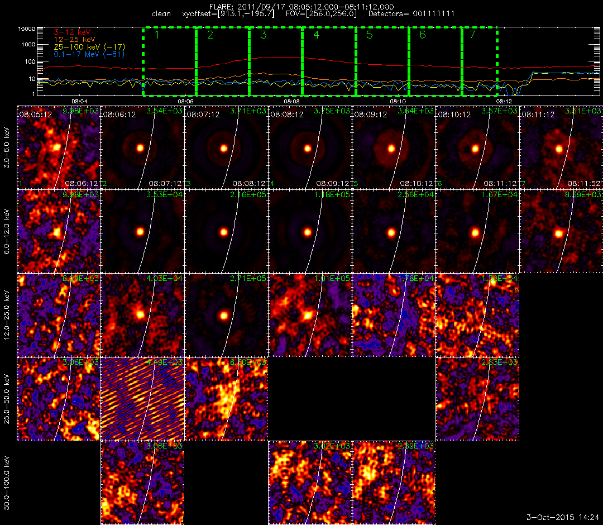This screenshot has height=525, width=603.
Task: Click interval label 3 in the light curve
Action: click(263, 35)
